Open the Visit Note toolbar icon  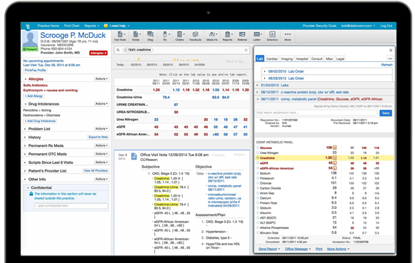[x=120, y=36]
